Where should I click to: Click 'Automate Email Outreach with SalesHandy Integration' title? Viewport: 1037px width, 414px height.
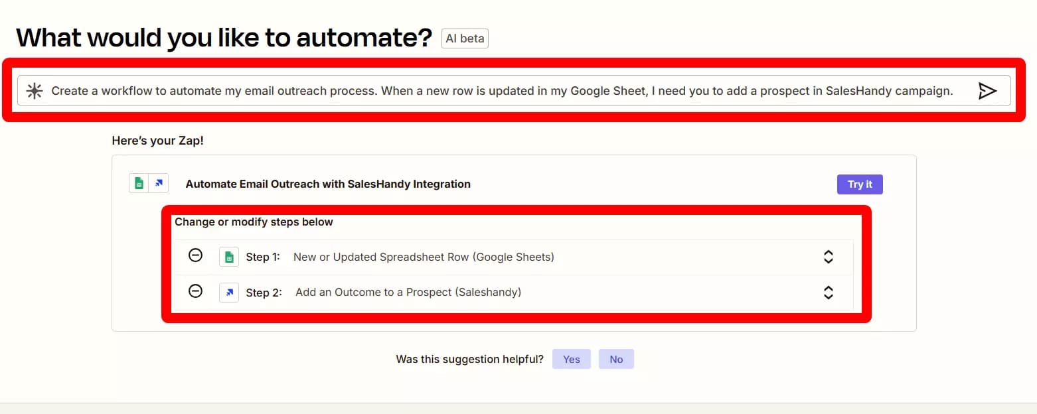pos(328,184)
